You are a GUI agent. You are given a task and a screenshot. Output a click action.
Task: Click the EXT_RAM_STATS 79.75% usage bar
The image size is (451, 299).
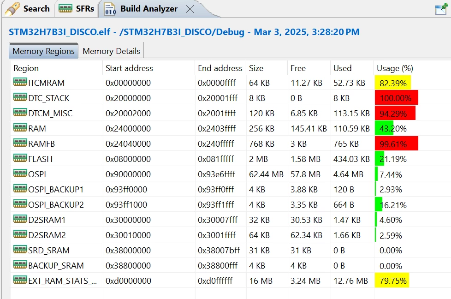point(392,281)
